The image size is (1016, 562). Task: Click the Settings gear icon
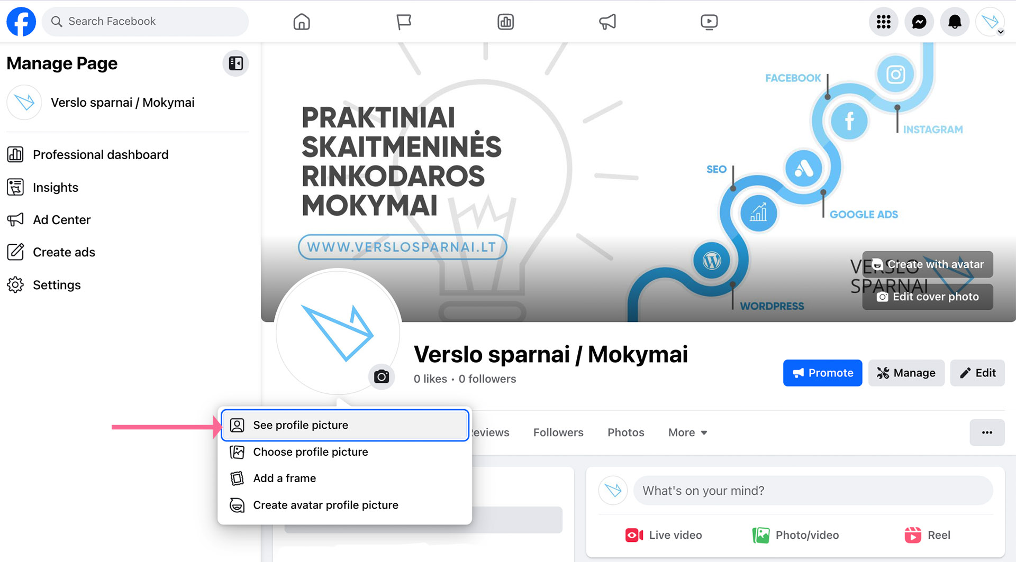click(15, 285)
